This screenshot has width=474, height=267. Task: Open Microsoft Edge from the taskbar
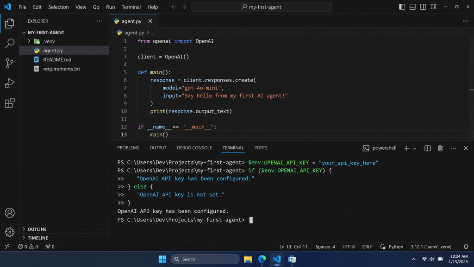262,259
